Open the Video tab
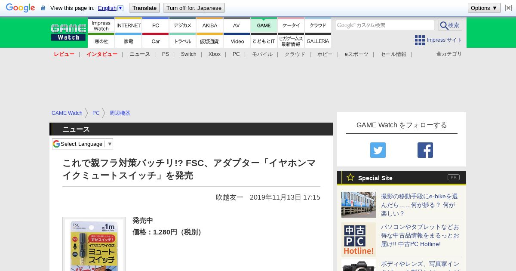 click(x=236, y=41)
